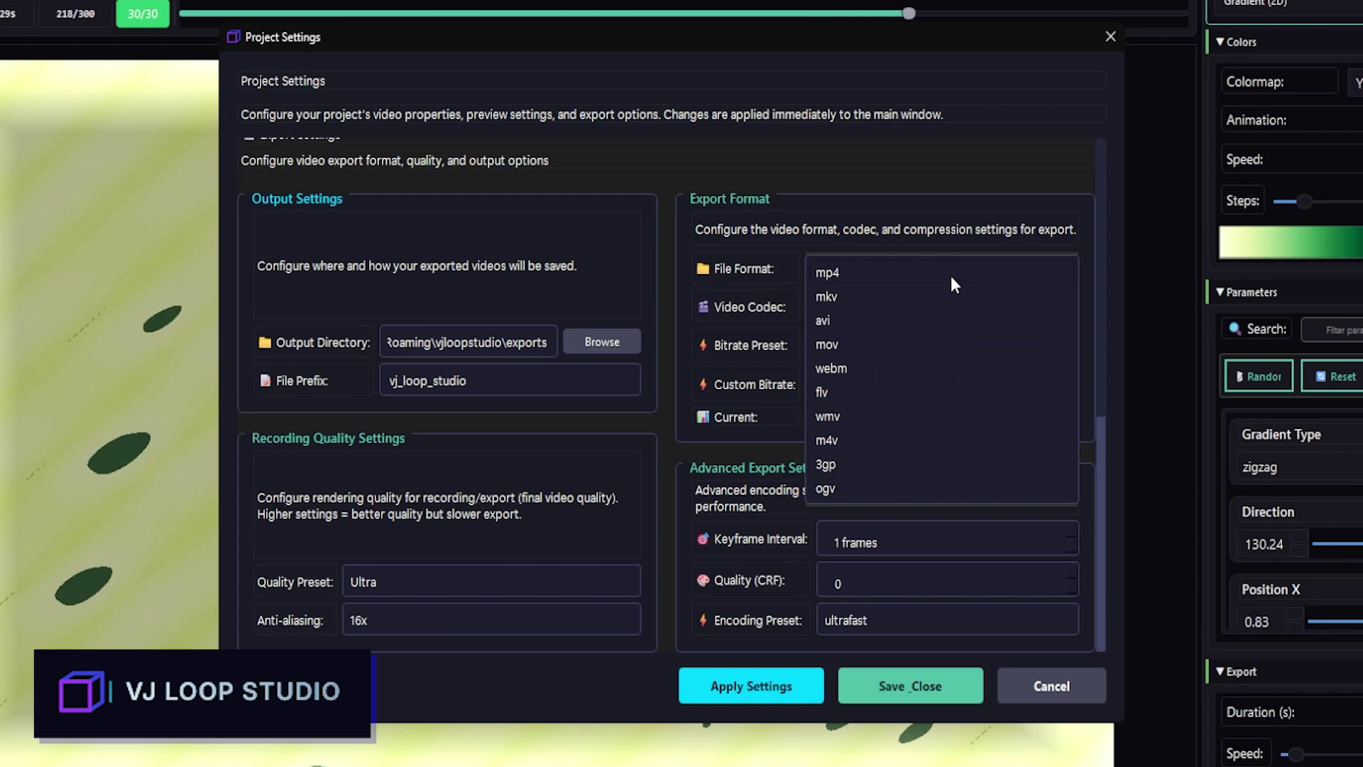1363x767 pixels.
Task: Open the Encoding Preset ultrafast dropdown
Action: [x=947, y=620]
